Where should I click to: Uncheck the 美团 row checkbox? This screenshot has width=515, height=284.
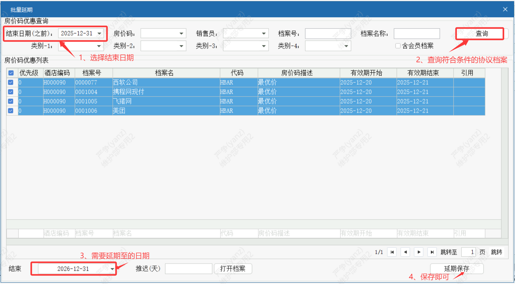pyautogui.click(x=11, y=111)
